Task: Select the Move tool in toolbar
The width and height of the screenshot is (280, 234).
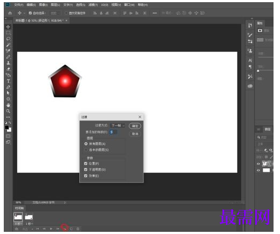Action: 8,27
